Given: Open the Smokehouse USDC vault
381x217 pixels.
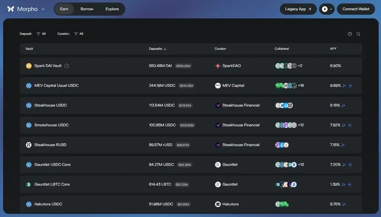Looking at the screenshot, I should coord(191,125).
